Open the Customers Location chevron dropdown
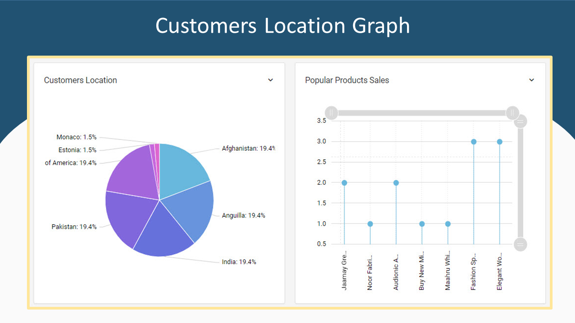 click(271, 80)
